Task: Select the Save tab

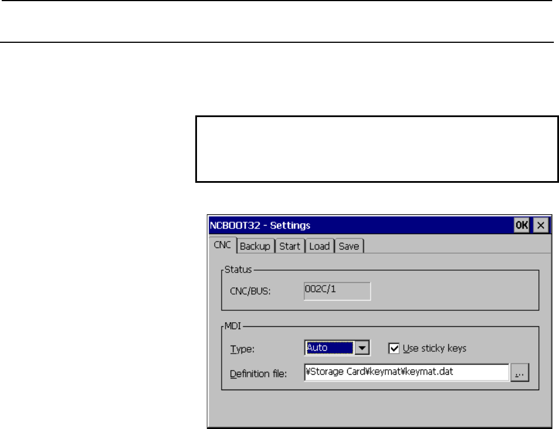Action: click(349, 246)
